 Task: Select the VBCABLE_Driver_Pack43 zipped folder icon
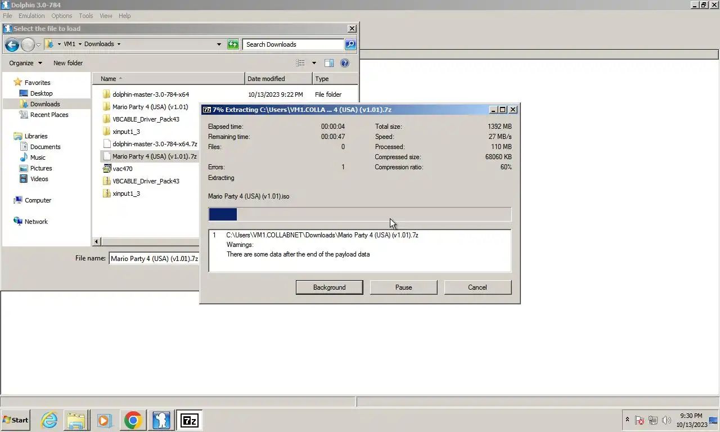[x=106, y=181]
